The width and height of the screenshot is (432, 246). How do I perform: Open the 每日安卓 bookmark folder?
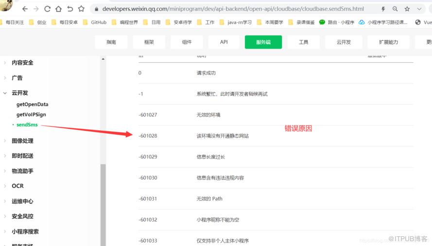pyautogui.click(x=65, y=22)
